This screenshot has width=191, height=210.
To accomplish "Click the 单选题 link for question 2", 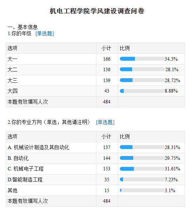I will point(105,122).
